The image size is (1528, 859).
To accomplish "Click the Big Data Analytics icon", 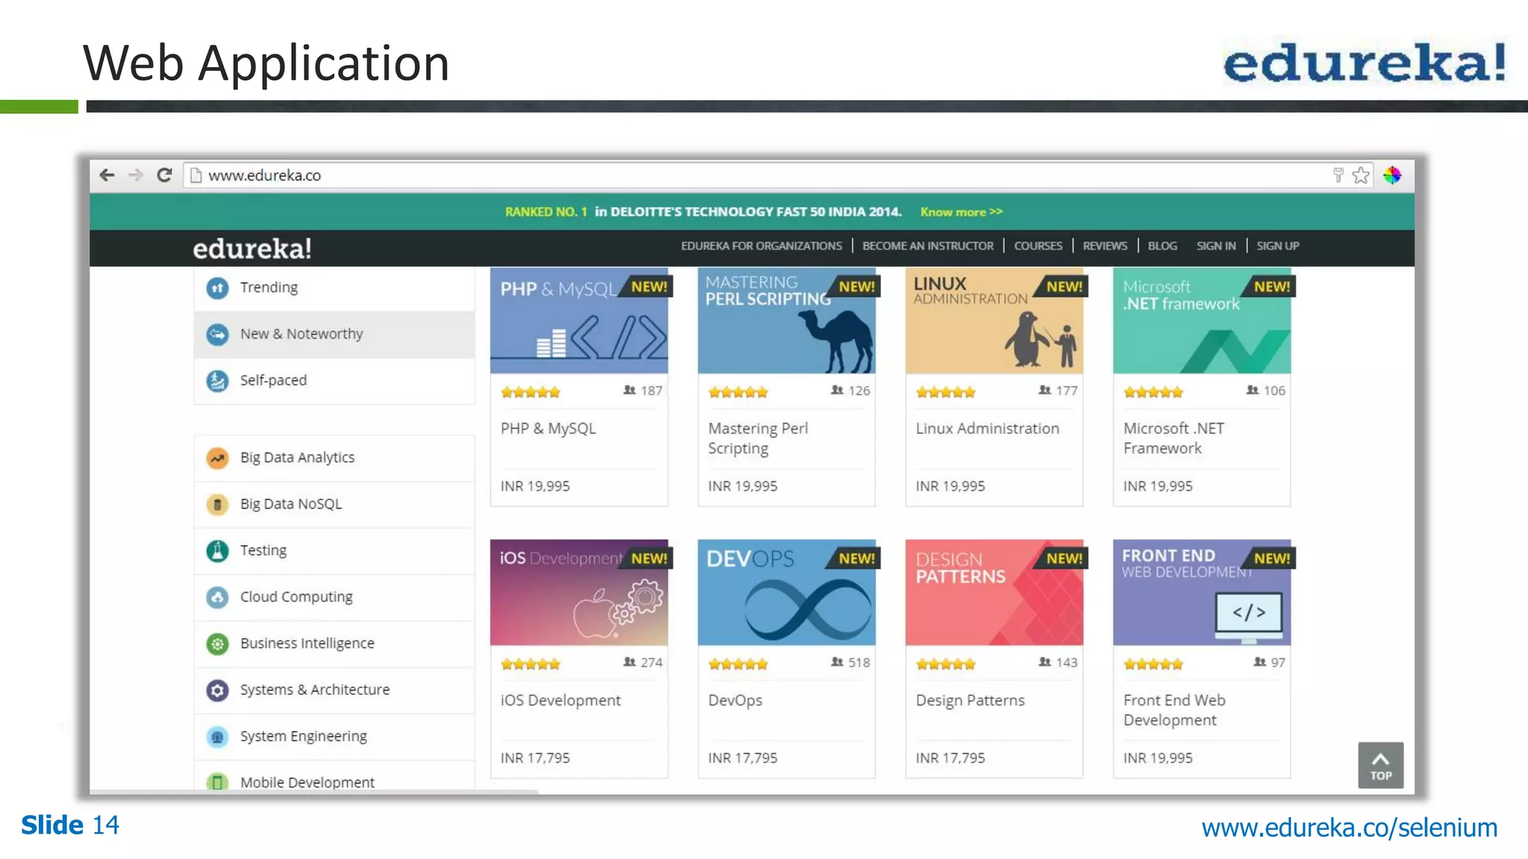I will click(x=217, y=458).
